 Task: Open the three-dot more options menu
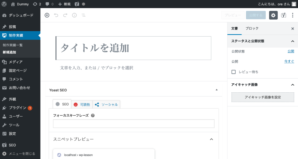coord(293,15)
